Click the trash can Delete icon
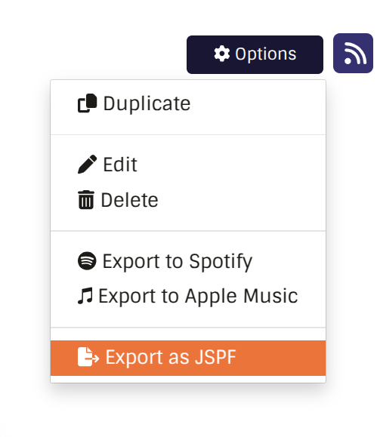377x437 pixels. [86, 200]
